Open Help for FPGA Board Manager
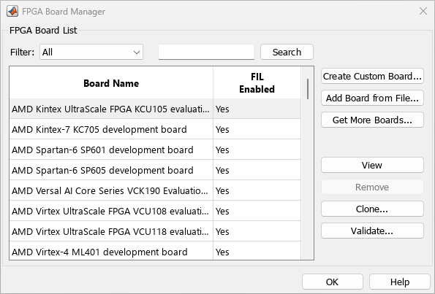 (x=400, y=282)
